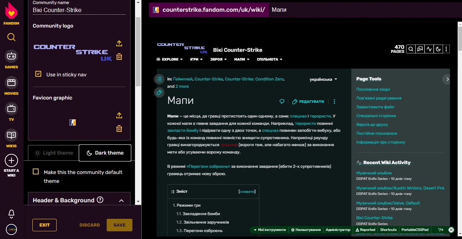Open Адміністратор in bottom toolbar
This screenshot has height=239, width=462.
(x=338, y=230)
